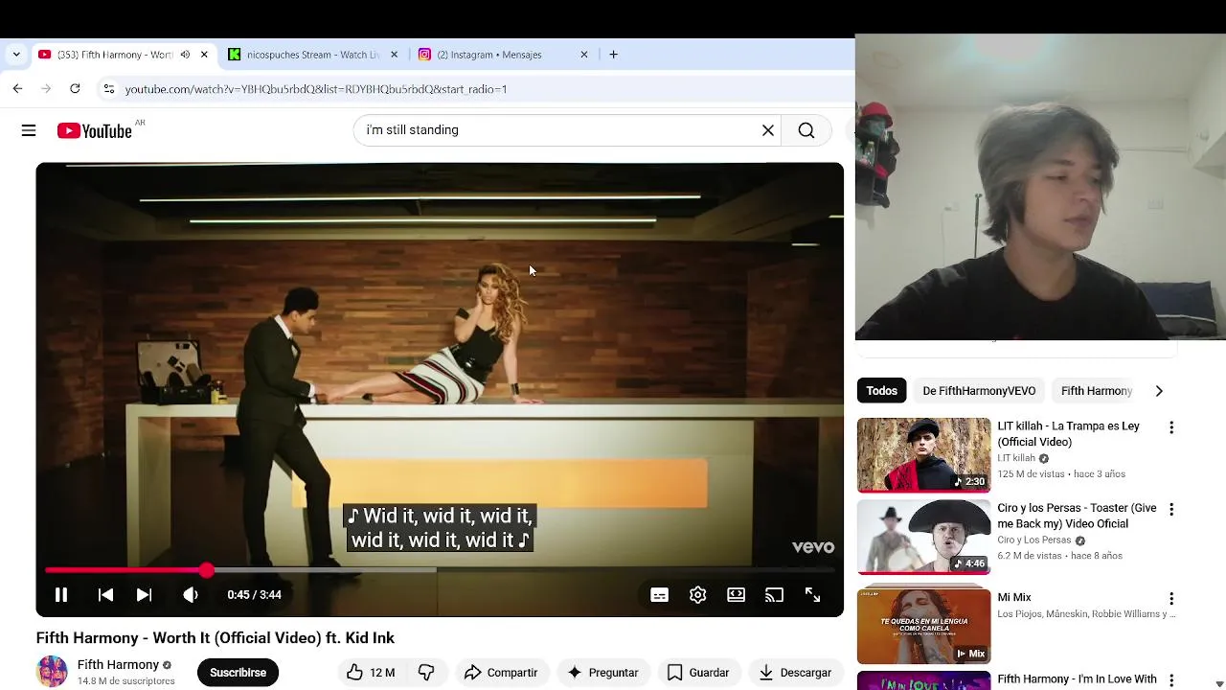Open options for LIT killah video
Viewport: 1226px width, 690px height.
[1170, 427]
